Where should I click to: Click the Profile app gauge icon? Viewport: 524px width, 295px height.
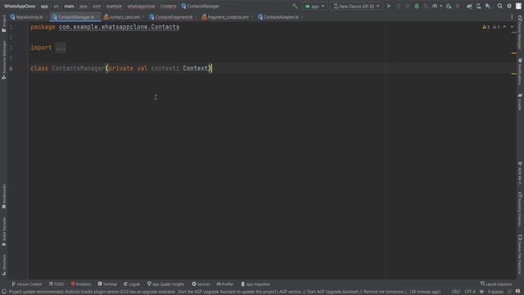[435, 6]
